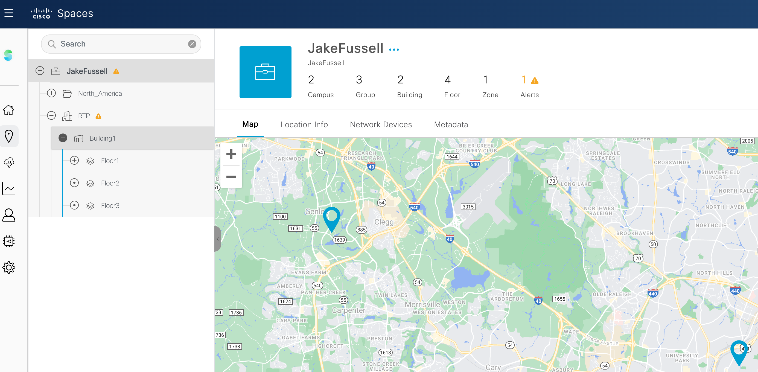This screenshot has height=372, width=758.
Task: Select Floor2 in location tree
Action: (x=110, y=183)
